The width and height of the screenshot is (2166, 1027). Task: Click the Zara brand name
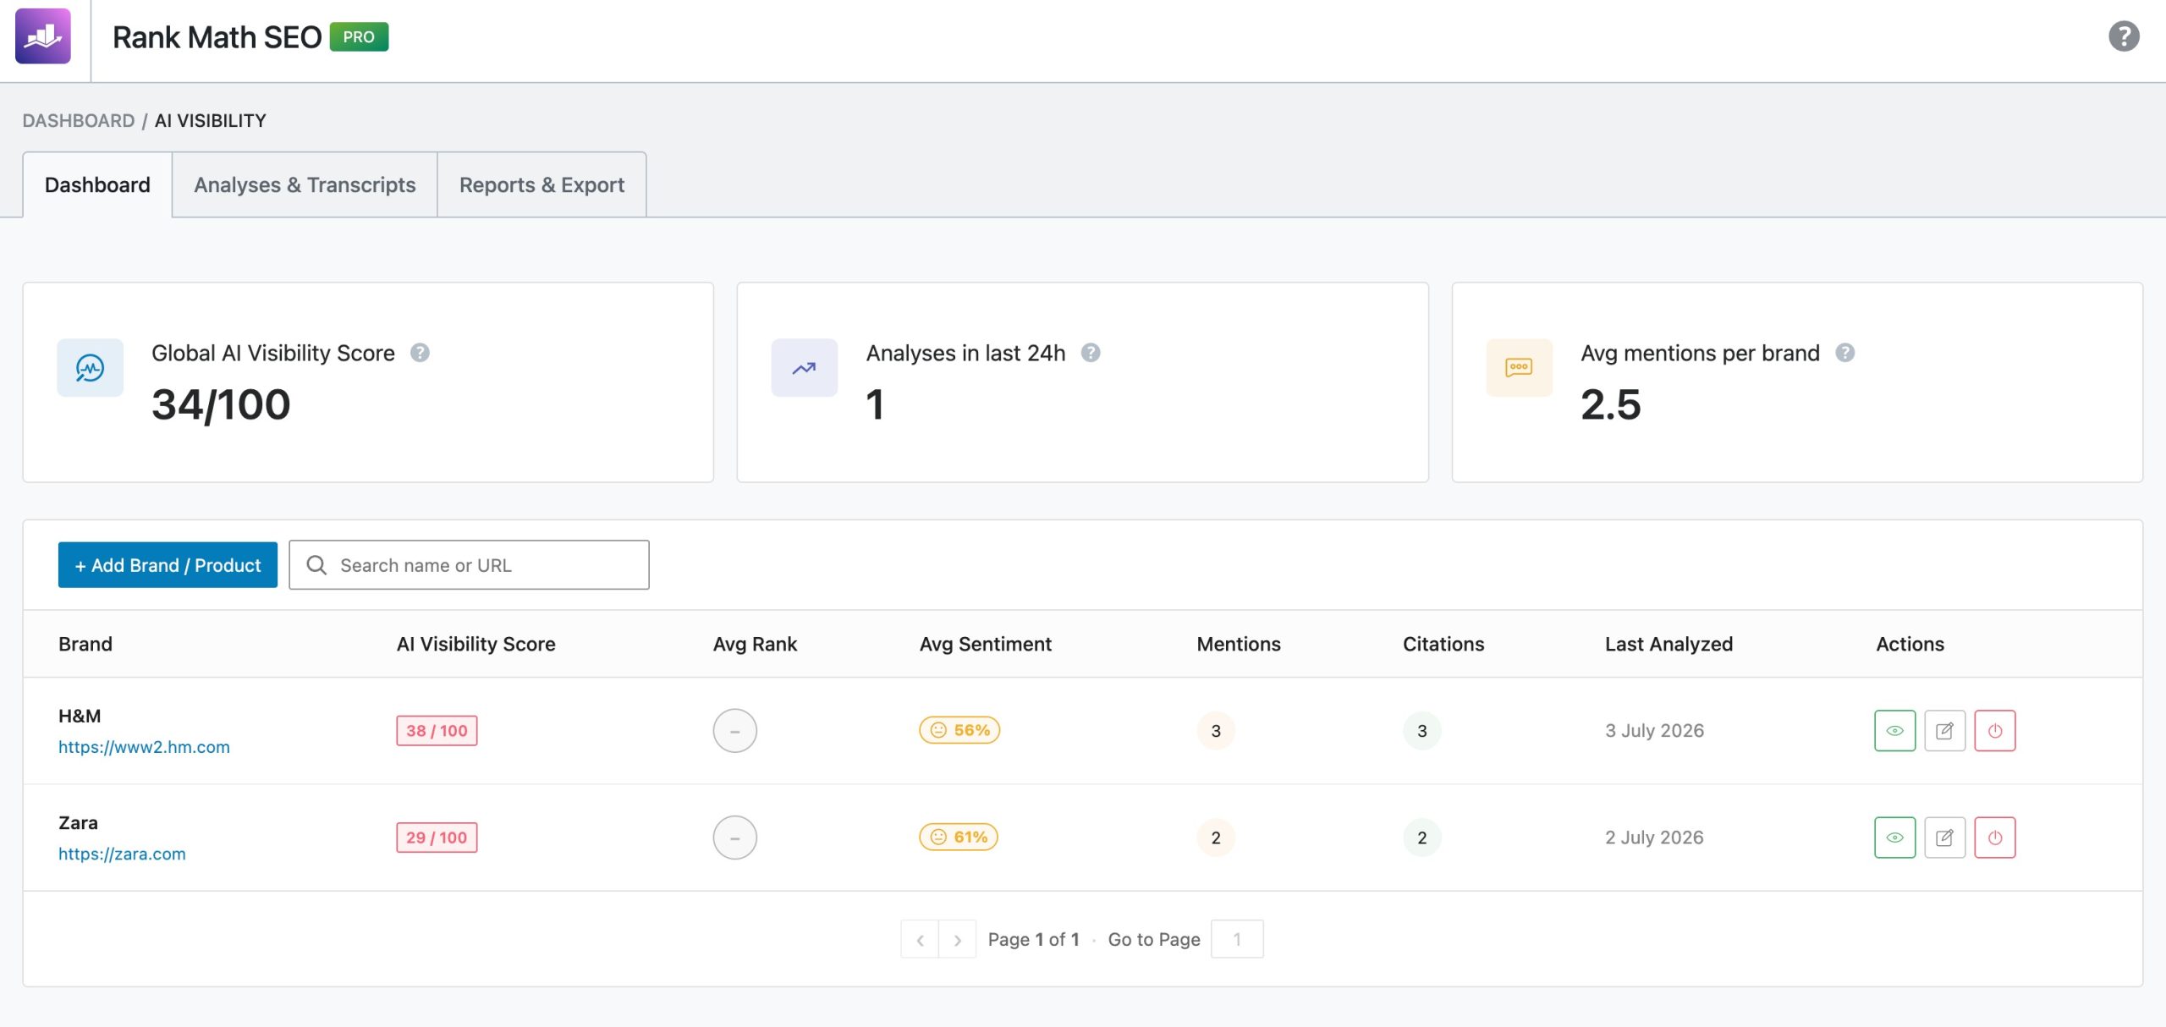(x=78, y=822)
